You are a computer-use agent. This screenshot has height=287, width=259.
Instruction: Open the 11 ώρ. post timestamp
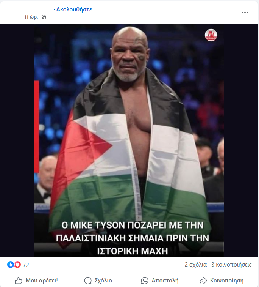click(31, 17)
